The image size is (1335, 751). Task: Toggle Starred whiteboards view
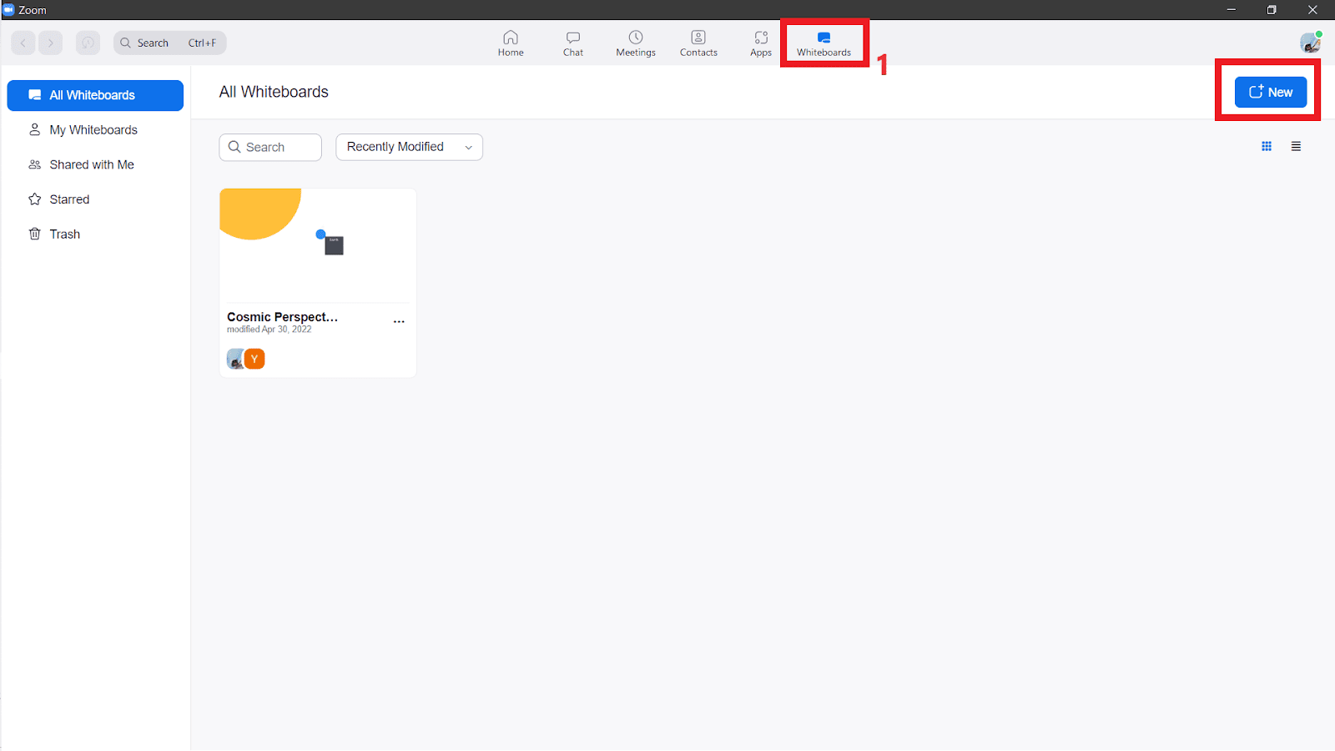point(69,199)
